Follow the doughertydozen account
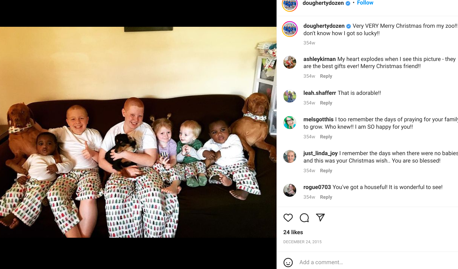Image resolution: width=458 pixels, height=269 pixels. [x=365, y=3]
